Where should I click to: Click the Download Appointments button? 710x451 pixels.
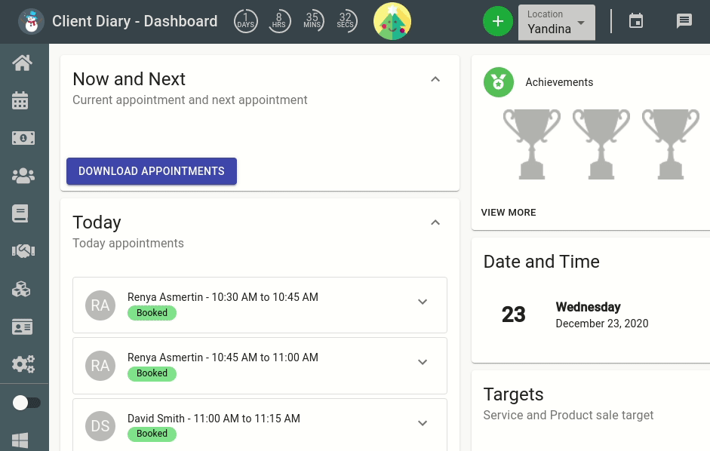click(x=152, y=171)
